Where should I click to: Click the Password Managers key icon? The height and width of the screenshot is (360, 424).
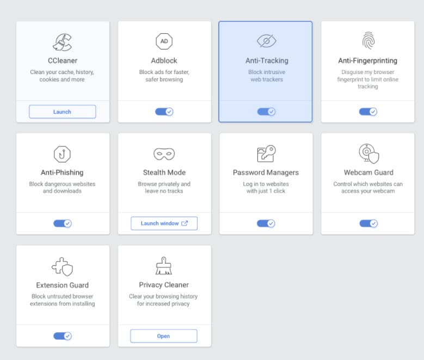click(266, 154)
